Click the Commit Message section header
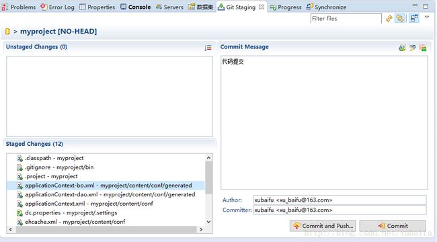This screenshot has height=242, width=437. click(x=245, y=47)
